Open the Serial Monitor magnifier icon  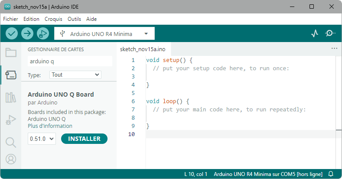pos(330,33)
